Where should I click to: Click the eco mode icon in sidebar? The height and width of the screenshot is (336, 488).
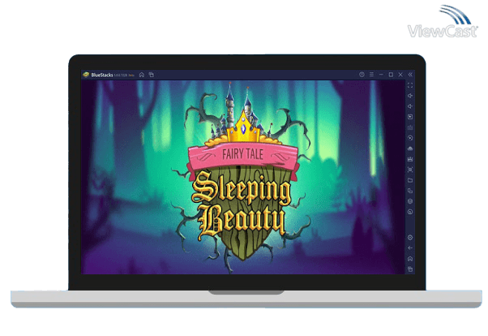(x=410, y=212)
